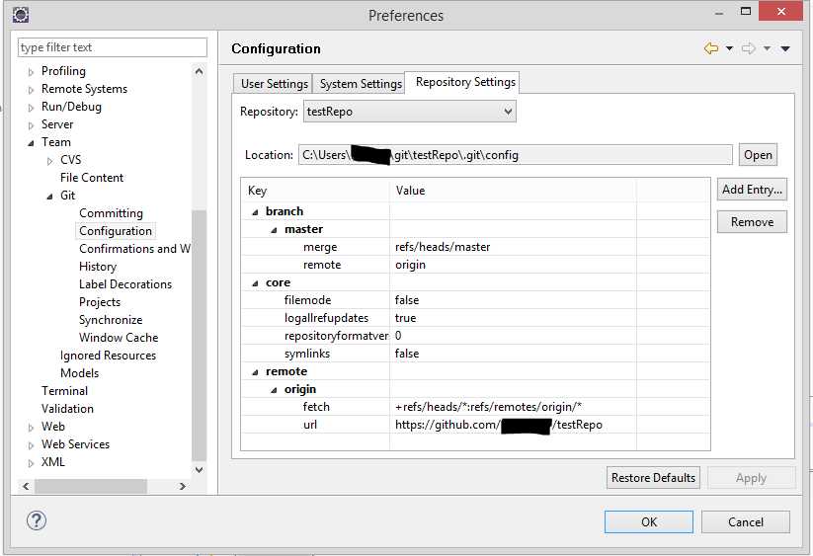Expand the XML tree node

point(31,463)
